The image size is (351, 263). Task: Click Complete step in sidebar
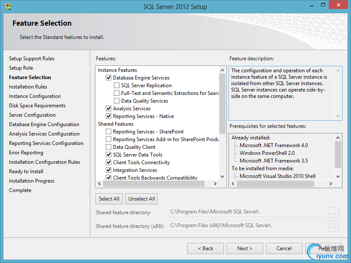pyautogui.click(x=20, y=190)
